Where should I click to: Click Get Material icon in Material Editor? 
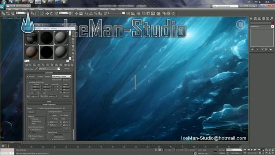(27, 65)
